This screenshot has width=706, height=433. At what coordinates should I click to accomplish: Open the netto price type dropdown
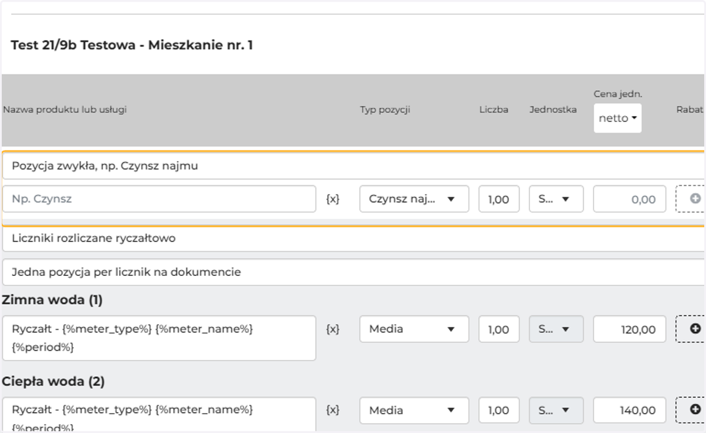pos(617,118)
